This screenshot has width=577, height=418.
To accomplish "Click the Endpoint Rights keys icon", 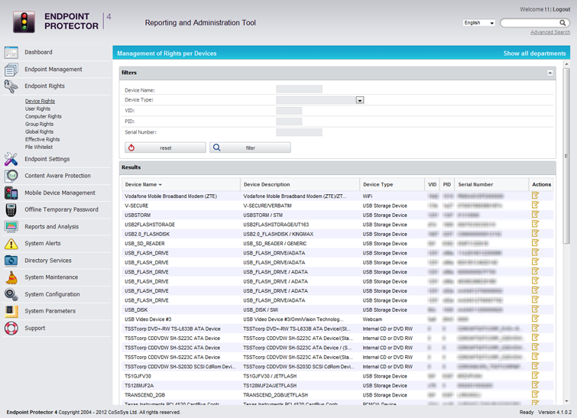I will pyautogui.click(x=11, y=86).
